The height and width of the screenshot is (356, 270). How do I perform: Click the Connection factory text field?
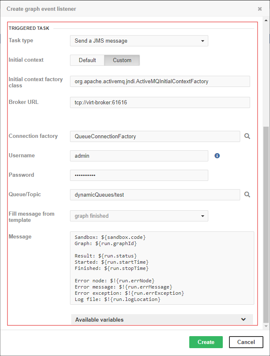pyautogui.click(x=154, y=136)
